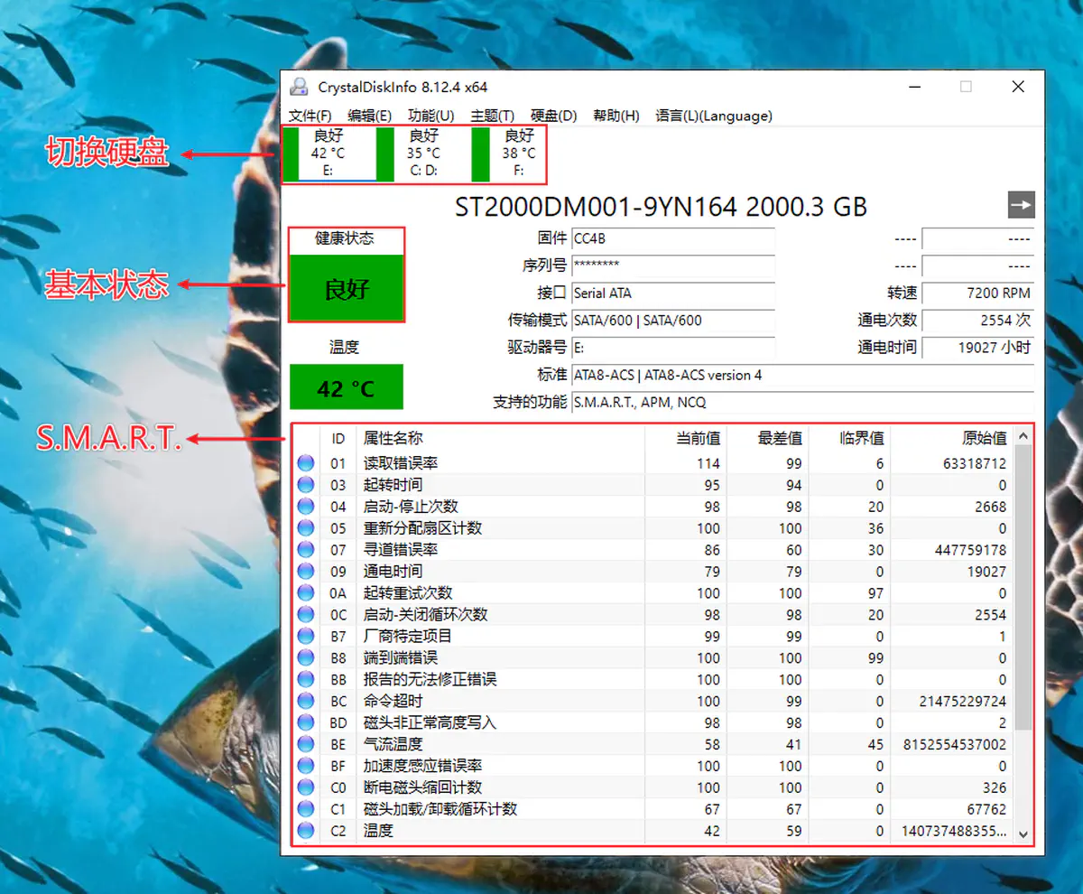The width and height of the screenshot is (1083, 894).
Task: Open the 功能(U) menu
Action: (x=430, y=116)
